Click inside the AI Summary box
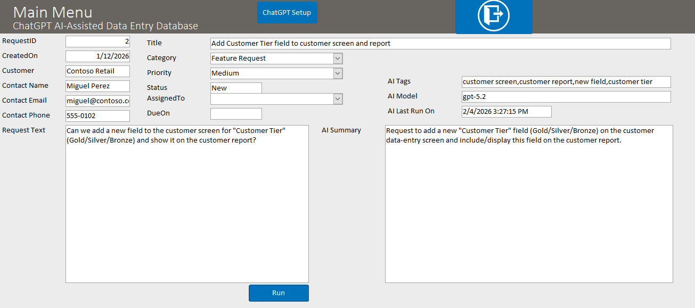Screen dimensions: 695x308 (x=528, y=213)
